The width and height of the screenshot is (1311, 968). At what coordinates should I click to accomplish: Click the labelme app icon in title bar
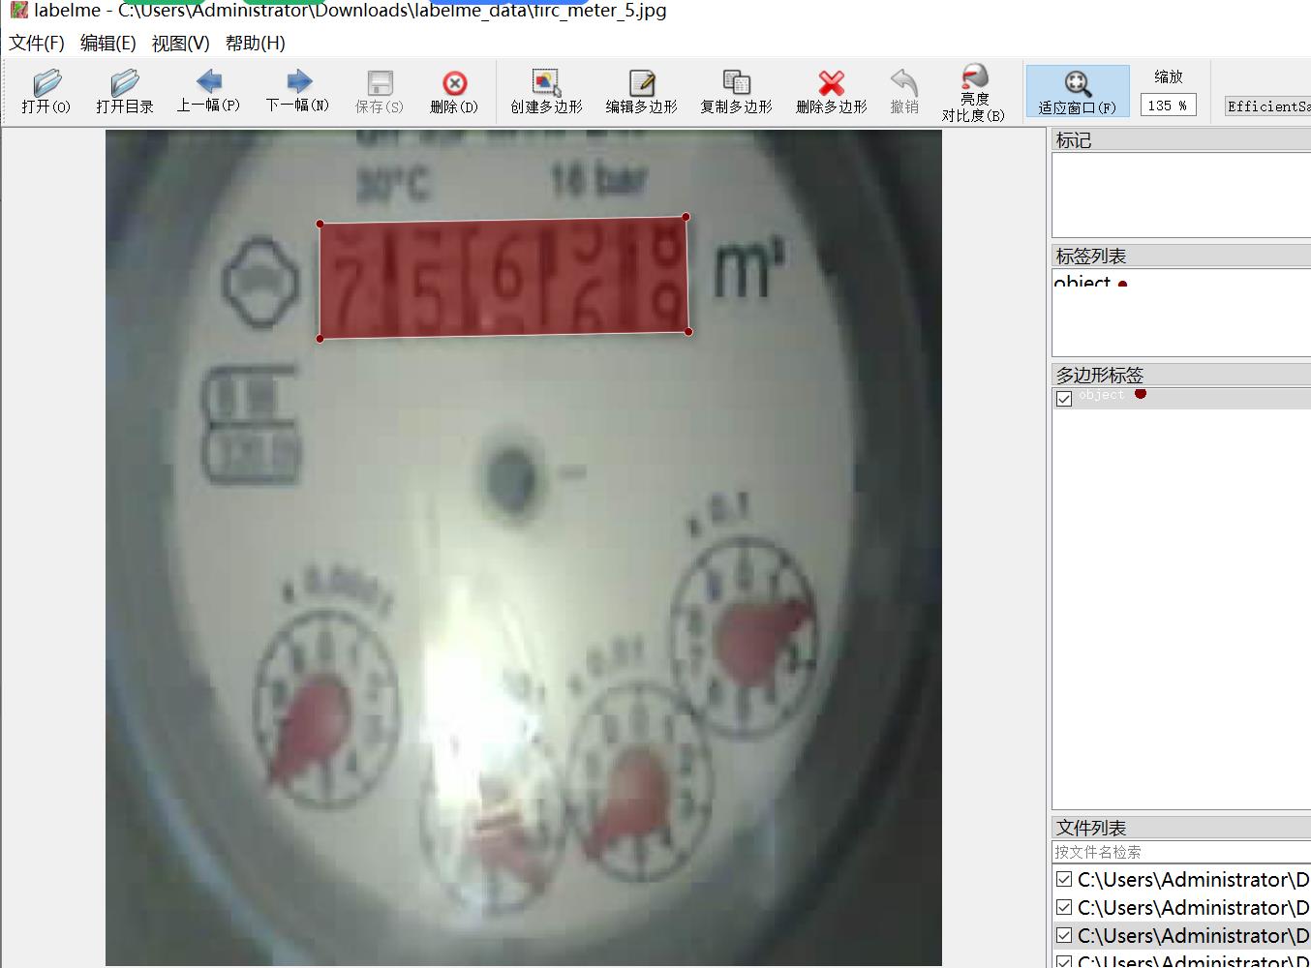click(x=18, y=11)
